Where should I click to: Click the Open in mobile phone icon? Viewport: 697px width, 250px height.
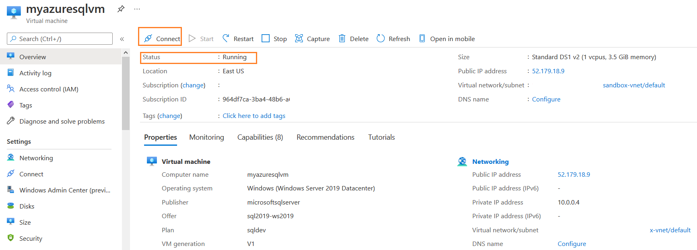(x=422, y=38)
